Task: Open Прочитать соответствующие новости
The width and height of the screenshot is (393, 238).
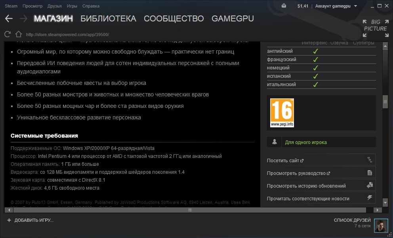Action: (308, 199)
